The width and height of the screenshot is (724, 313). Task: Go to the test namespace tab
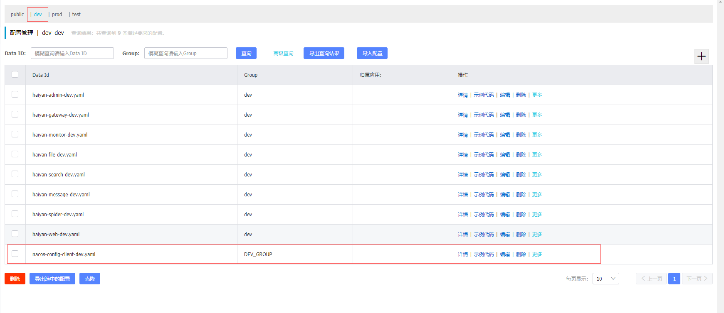pos(77,15)
